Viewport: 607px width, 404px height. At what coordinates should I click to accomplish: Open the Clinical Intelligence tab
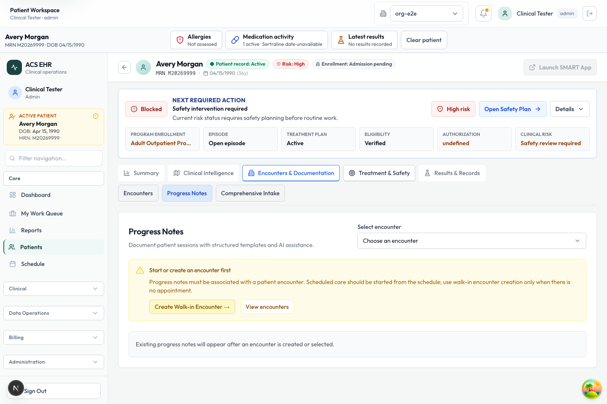click(203, 173)
